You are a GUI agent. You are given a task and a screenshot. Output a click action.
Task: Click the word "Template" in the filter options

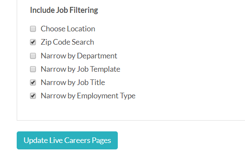coord(105,69)
